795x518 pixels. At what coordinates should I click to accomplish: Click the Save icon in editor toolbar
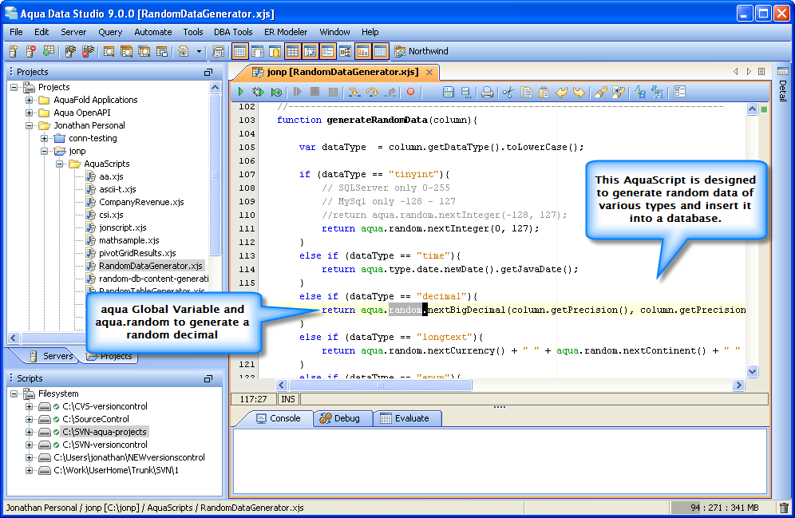[x=448, y=93]
